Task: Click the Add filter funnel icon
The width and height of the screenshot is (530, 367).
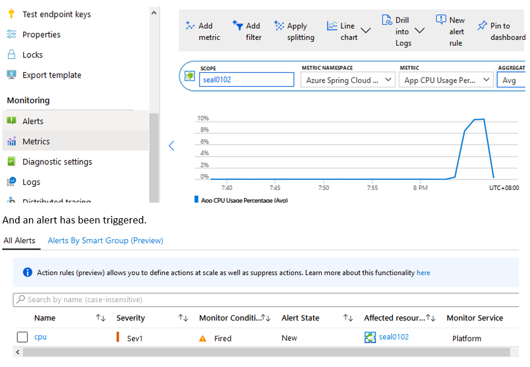Action: pyautogui.click(x=238, y=25)
